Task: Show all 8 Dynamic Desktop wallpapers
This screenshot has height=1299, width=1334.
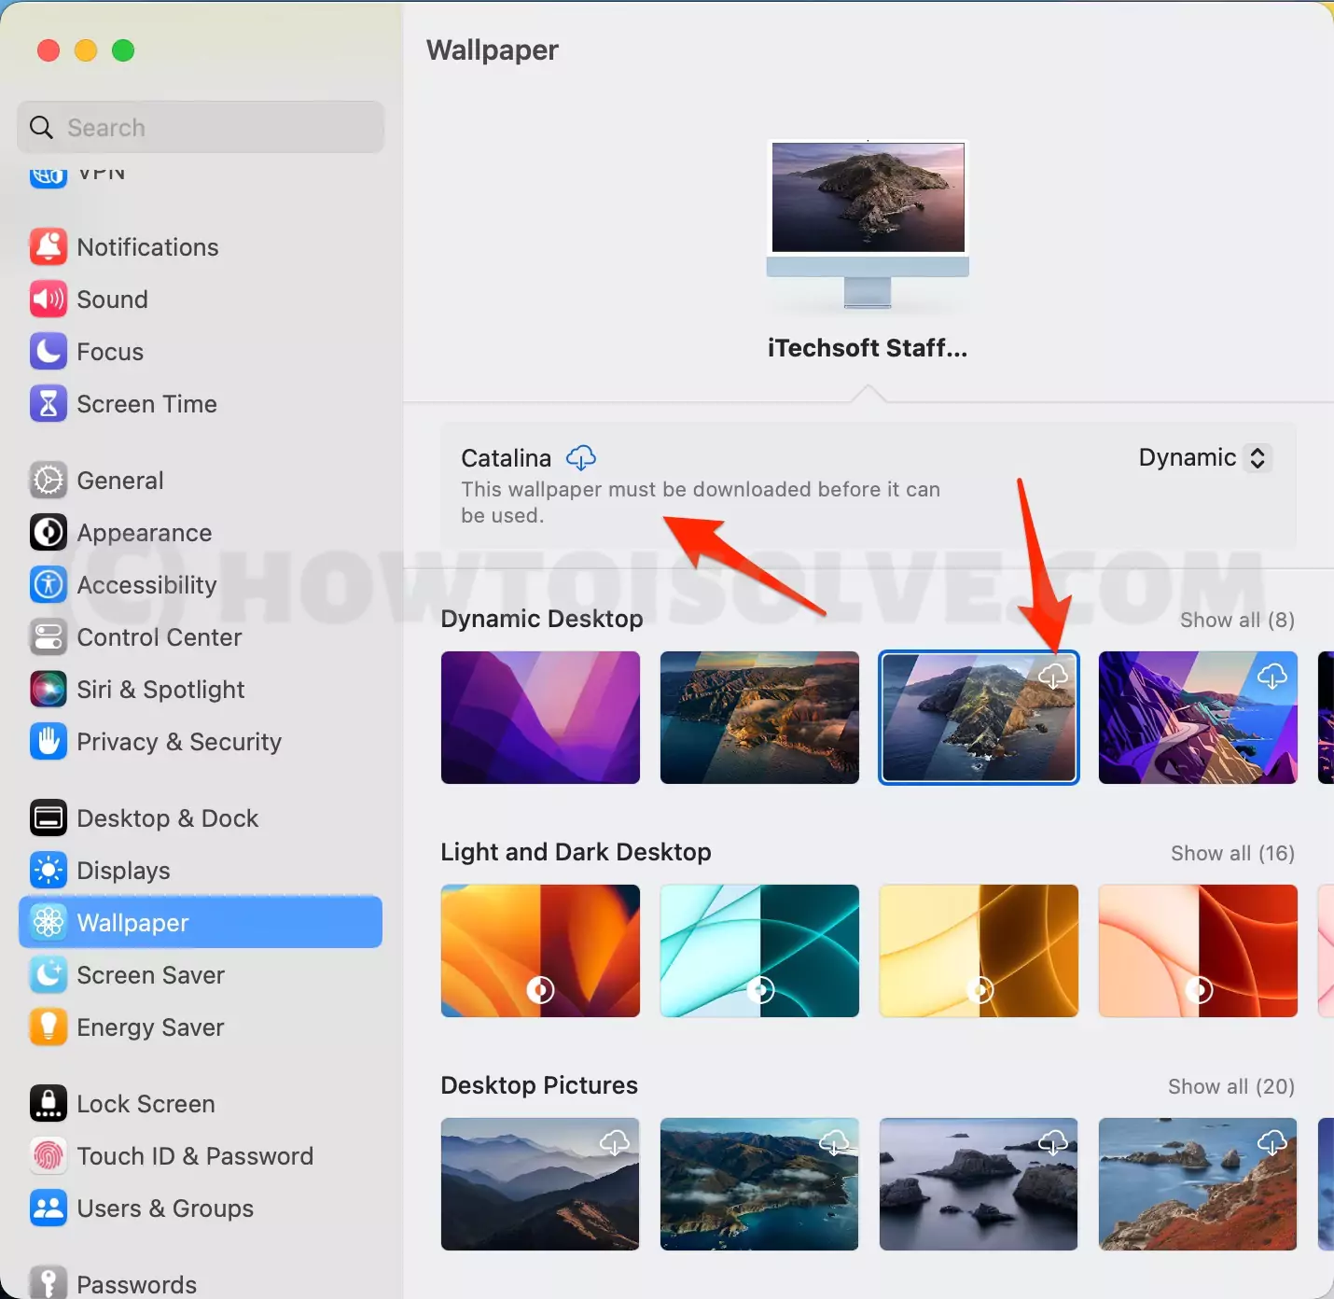Action: click(x=1237, y=620)
